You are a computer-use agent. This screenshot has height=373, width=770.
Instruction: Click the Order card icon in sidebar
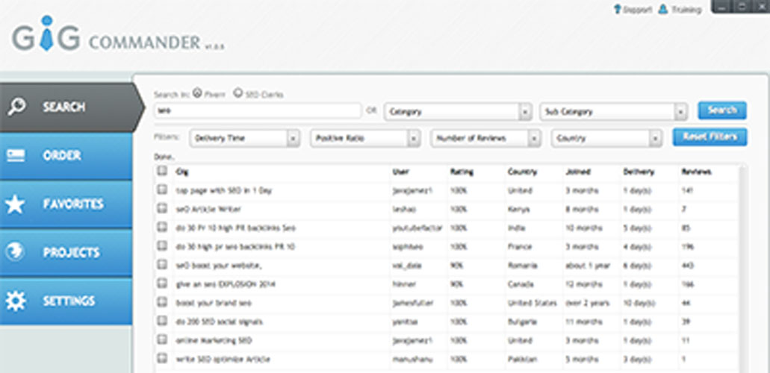click(x=15, y=156)
